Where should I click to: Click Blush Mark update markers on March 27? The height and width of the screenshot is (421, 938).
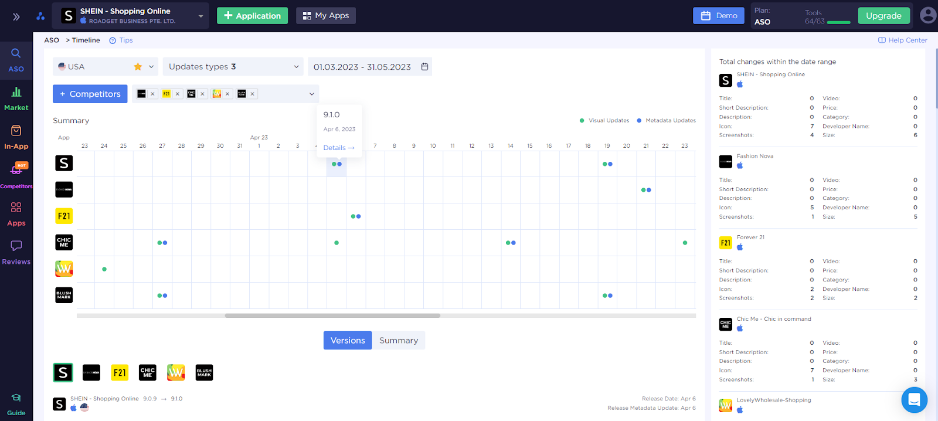(162, 296)
